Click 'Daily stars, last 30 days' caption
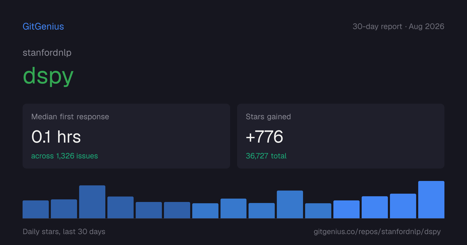This screenshot has height=245, width=467. 64,232
